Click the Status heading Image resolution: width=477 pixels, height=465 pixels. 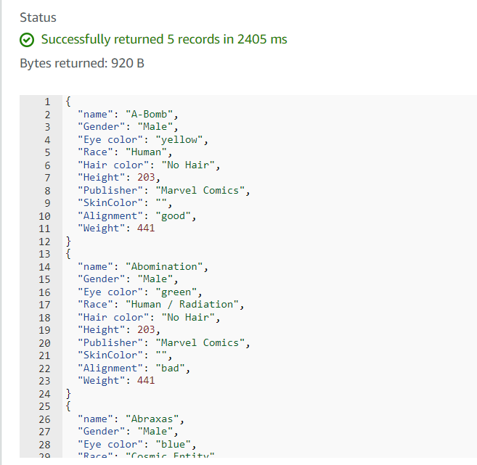click(38, 17)
